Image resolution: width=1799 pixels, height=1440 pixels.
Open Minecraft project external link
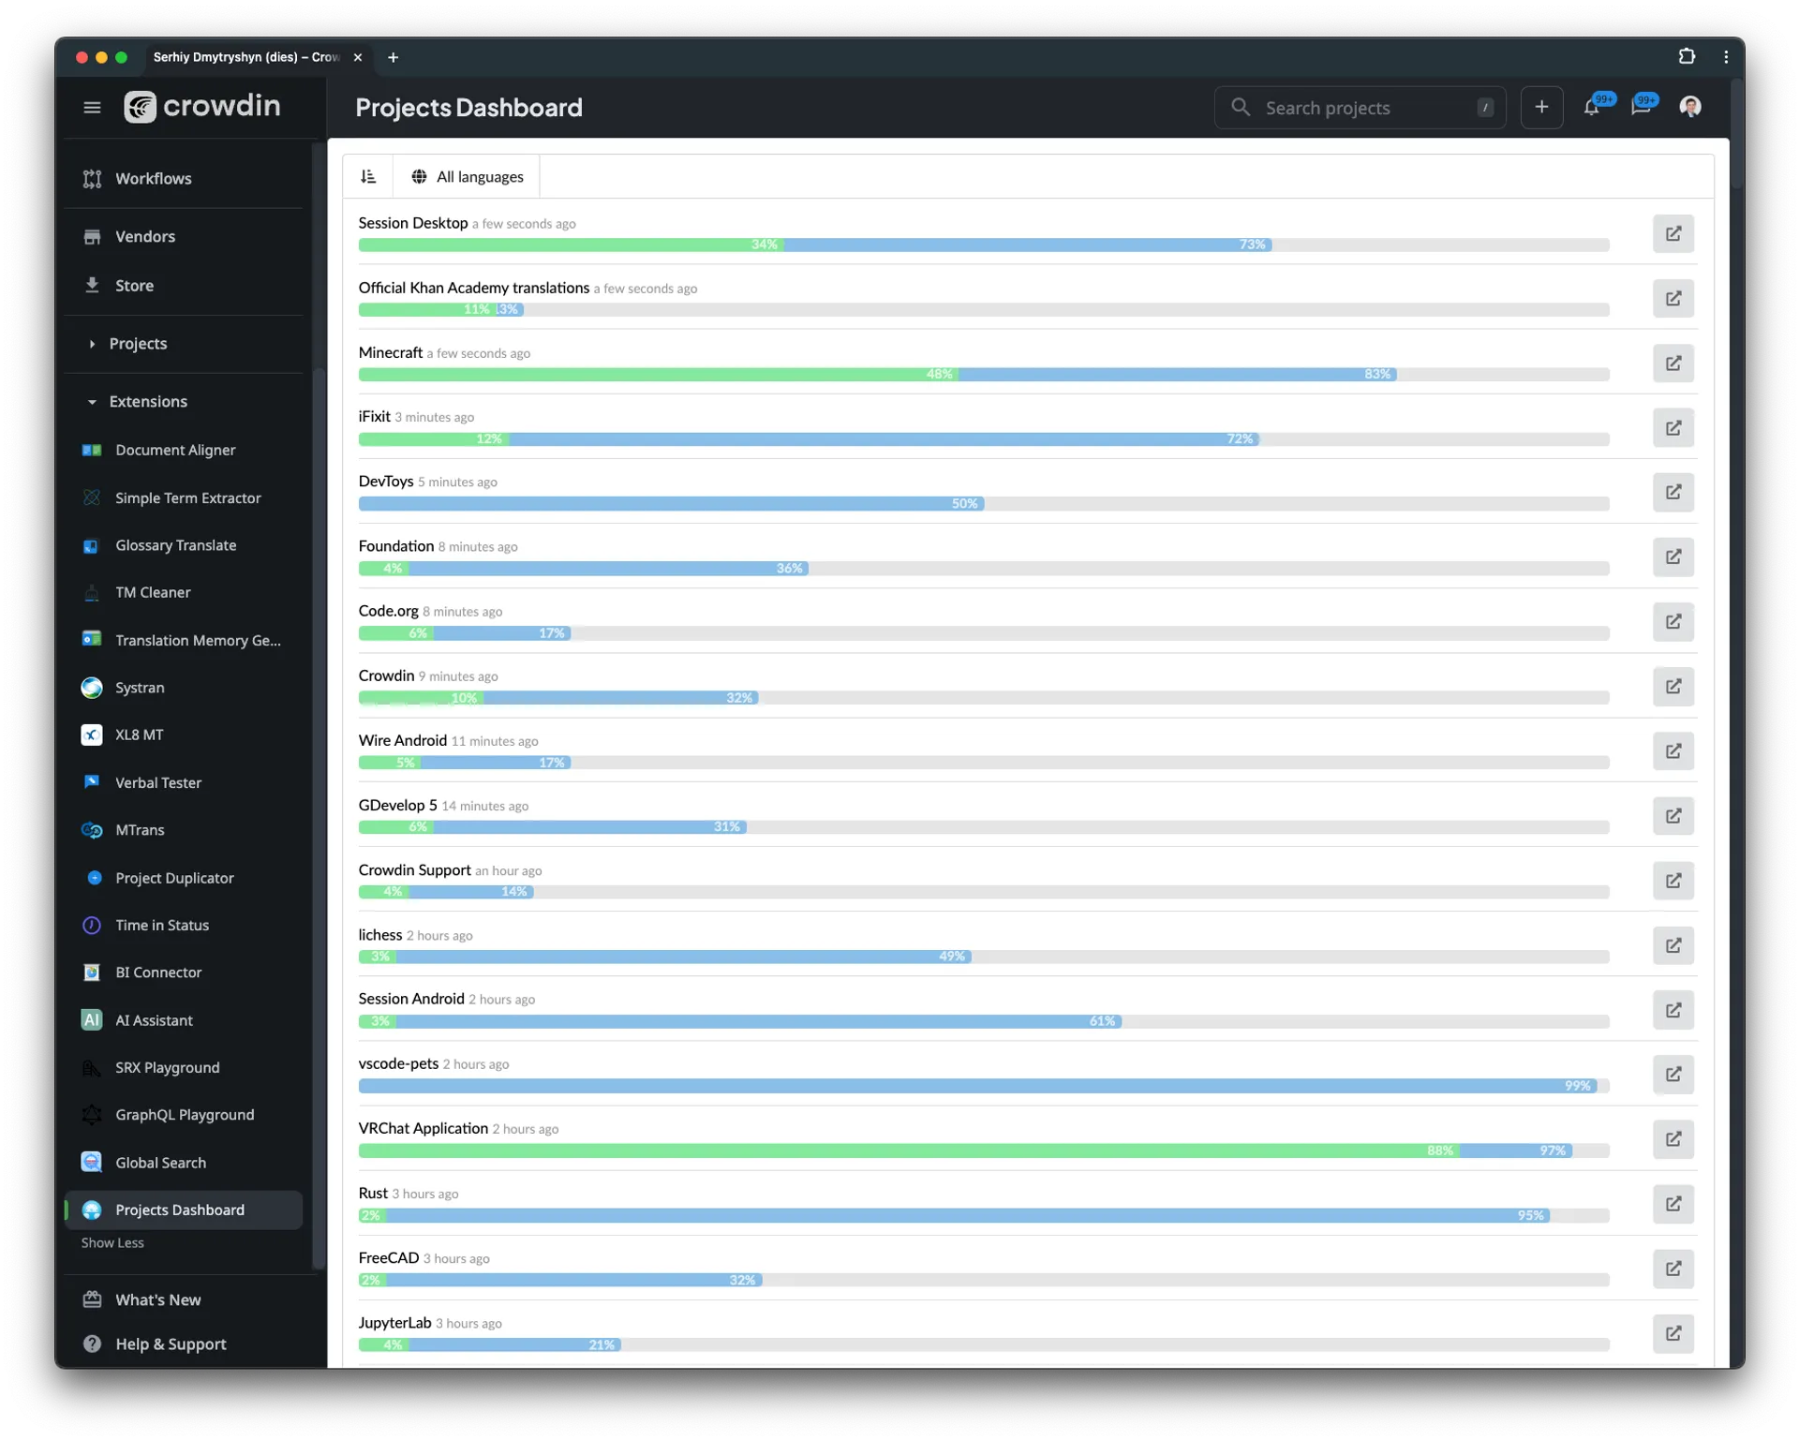point(1674,363)
